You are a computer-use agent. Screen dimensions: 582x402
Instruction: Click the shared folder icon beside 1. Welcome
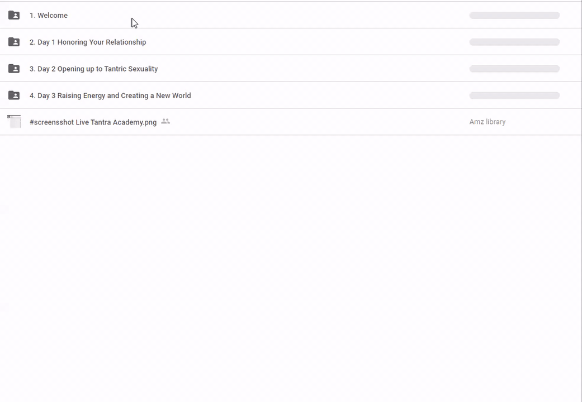(14, 15)
